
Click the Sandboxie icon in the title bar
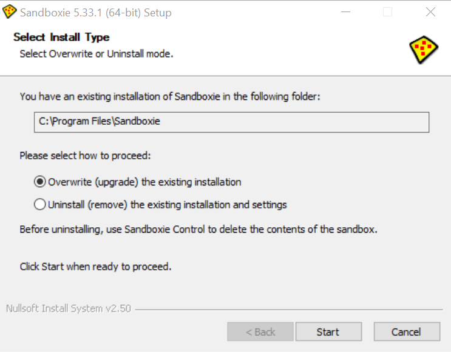tap(9, 12)
